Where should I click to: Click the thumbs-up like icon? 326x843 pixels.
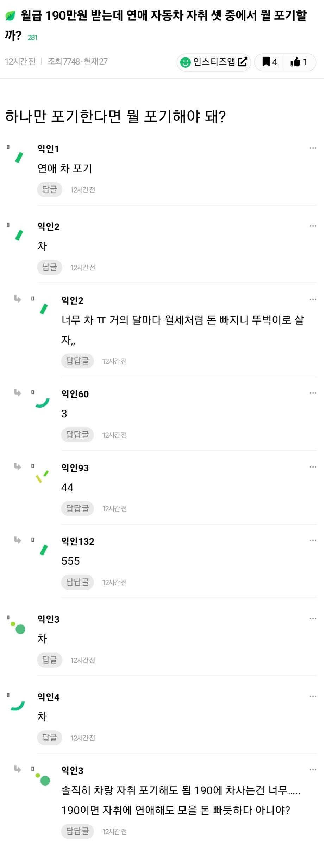[299, 62]
